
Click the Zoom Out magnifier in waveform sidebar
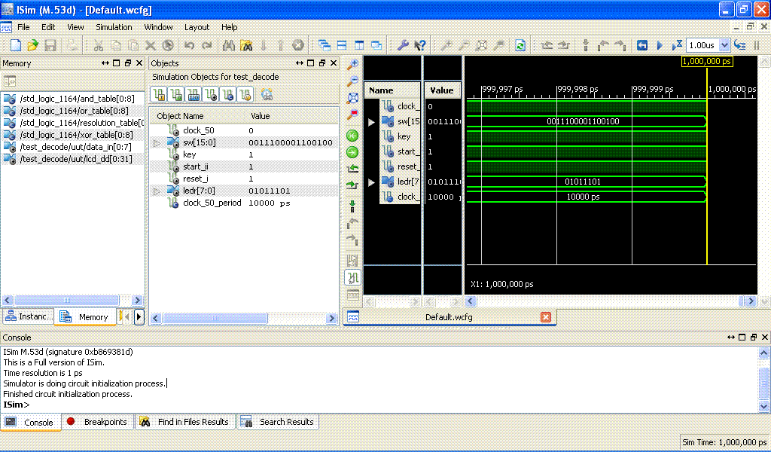(352, 81)
